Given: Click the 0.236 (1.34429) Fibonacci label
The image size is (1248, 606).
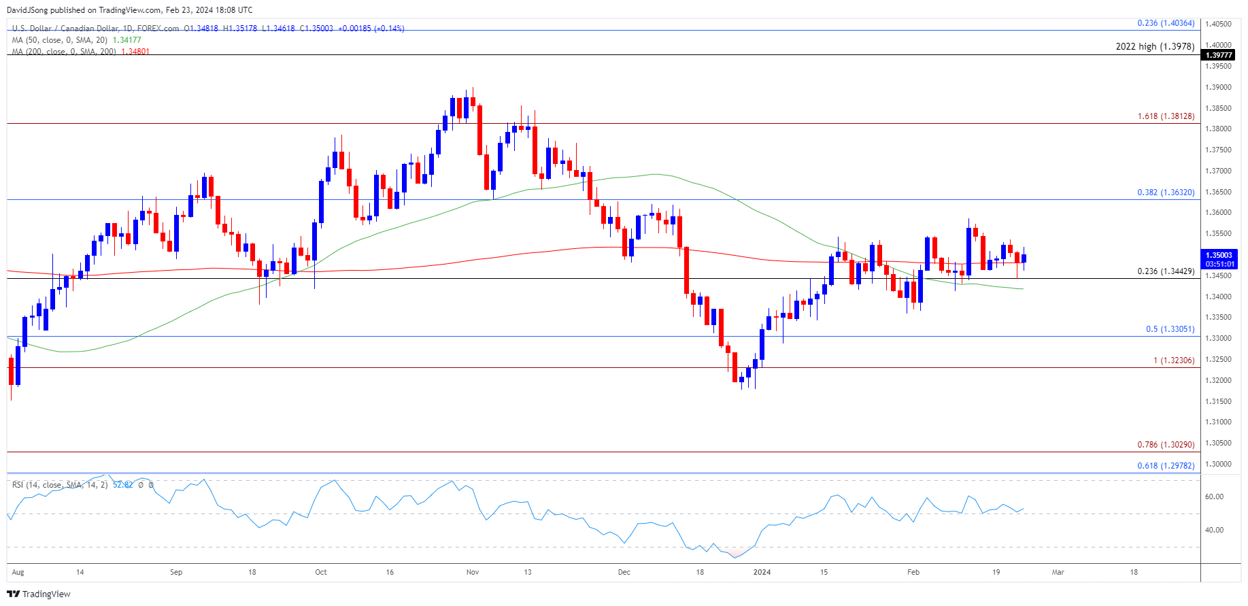Looking at the screenshot, I should coord(1166,271).
